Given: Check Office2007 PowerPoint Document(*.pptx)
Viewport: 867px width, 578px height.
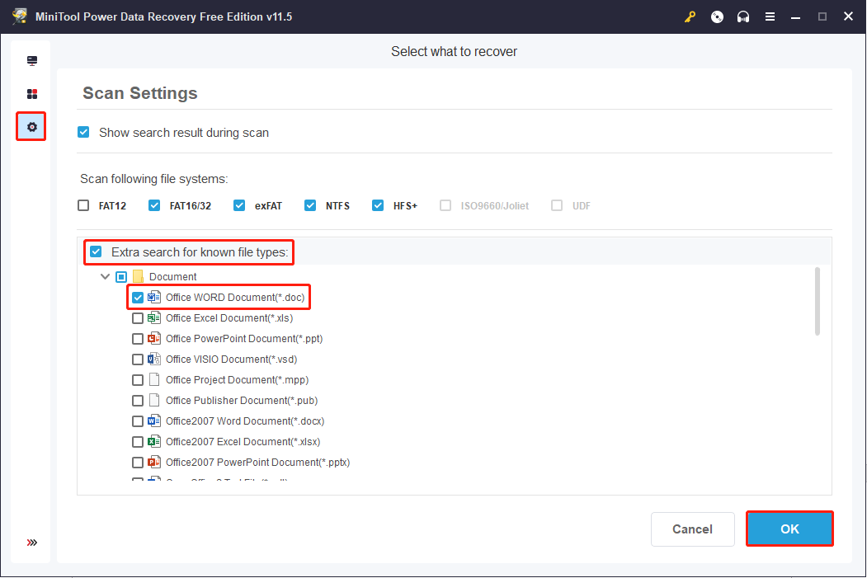Looking at the screenshot, I should 138,463.
